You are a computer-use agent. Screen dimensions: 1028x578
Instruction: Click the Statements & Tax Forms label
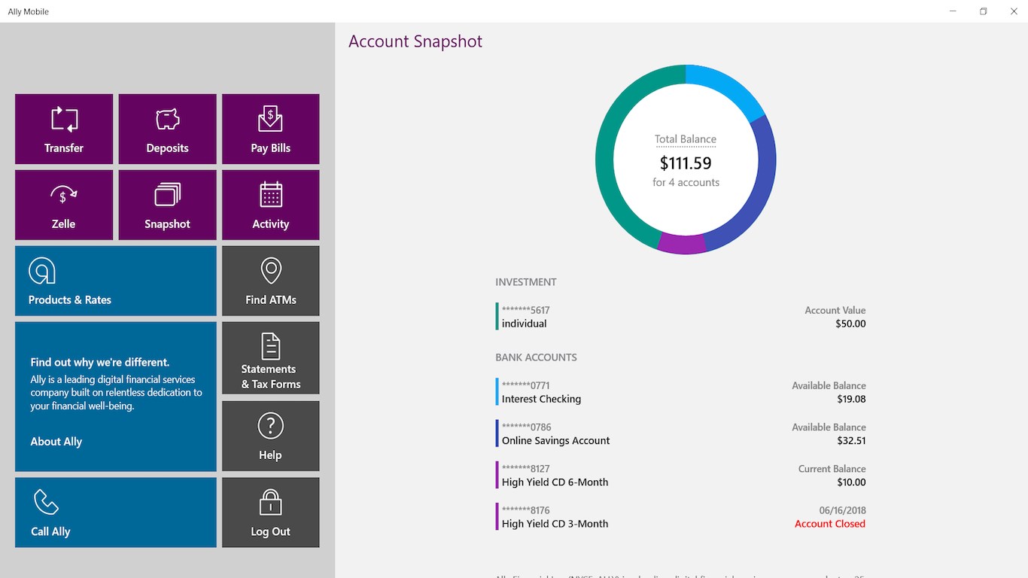click(x=270, y=376)
